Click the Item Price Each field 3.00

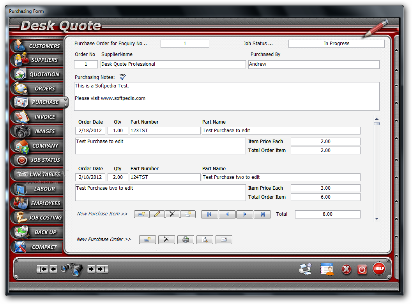pos(325,188)
